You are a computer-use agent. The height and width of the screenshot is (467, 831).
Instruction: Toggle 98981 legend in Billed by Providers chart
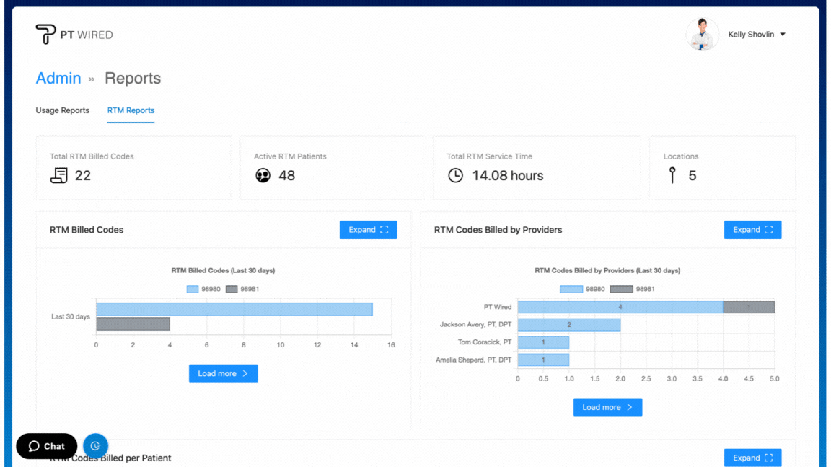tap(632, 289)
